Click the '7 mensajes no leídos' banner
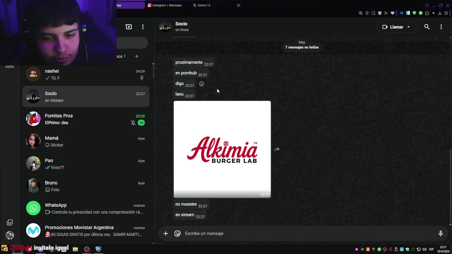 click(302, 47)
